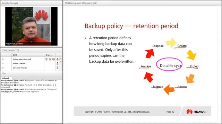
Task: Click the 'Data life cycle' label in diagram
Action: [x=171, y=65]
